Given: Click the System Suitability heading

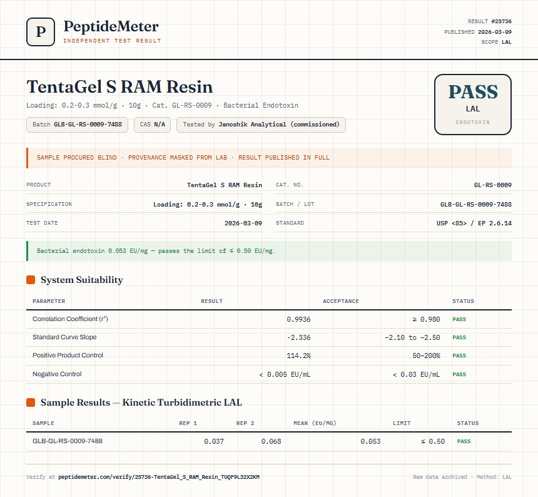Looking at the screenshot, I should click(x=82, y=280).
